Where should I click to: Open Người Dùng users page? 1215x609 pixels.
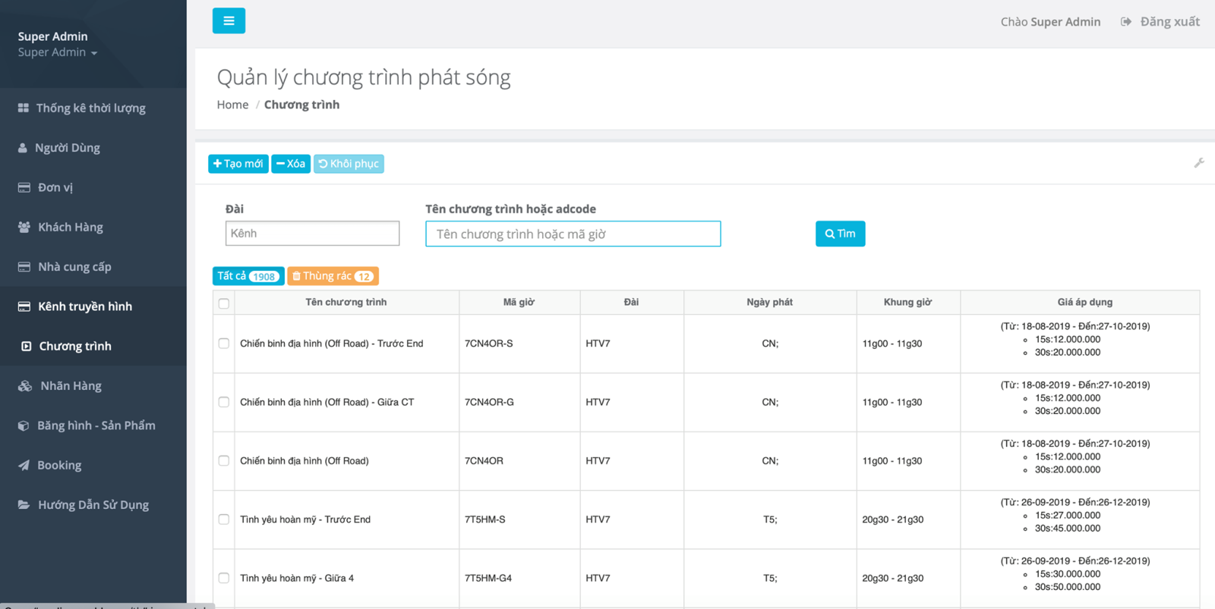point(68,148)
